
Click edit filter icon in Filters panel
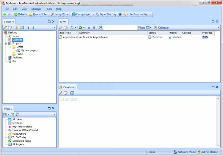click(x=12, y=114)
